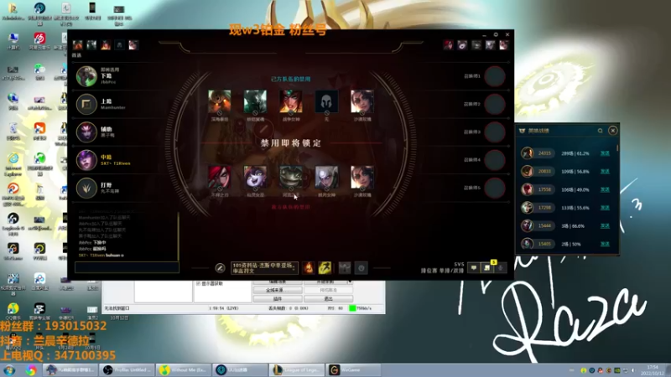Click the system tray clock
This screenshot has width=671, height=377.
(653, 370)
